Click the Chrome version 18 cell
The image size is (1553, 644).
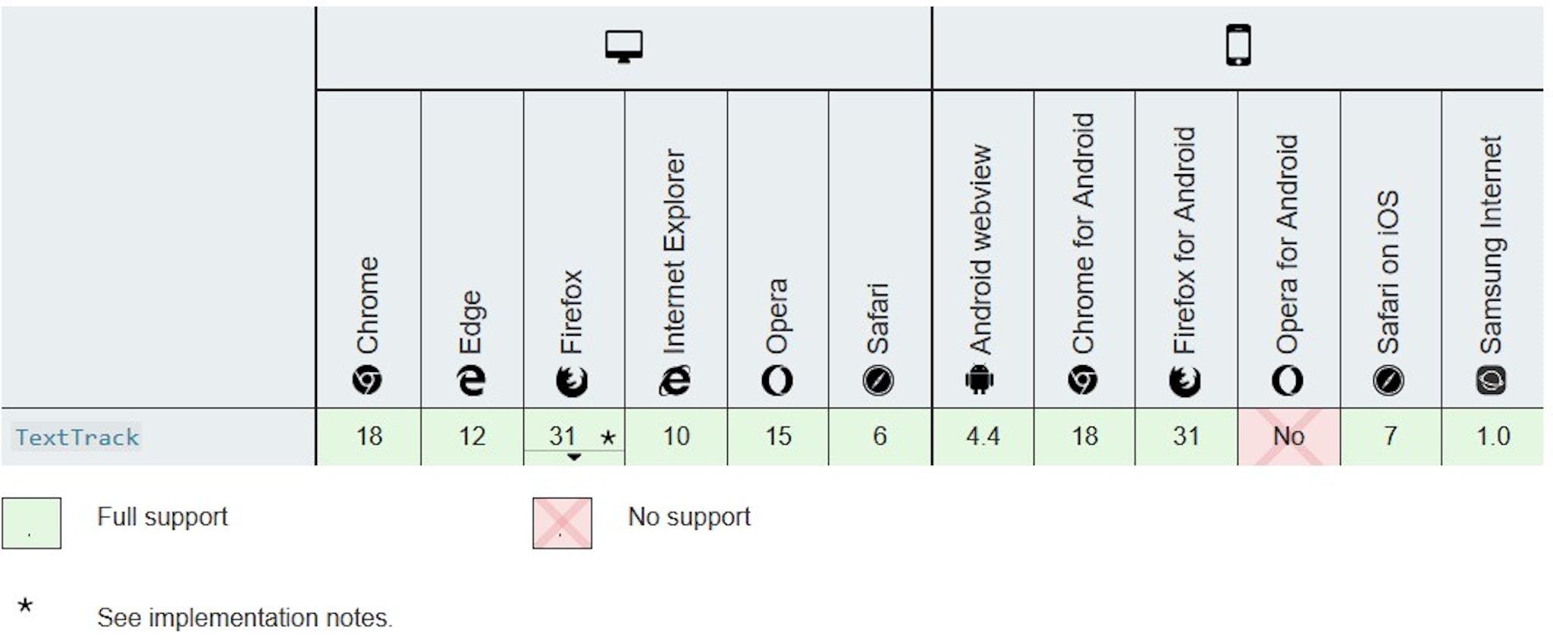369,436
